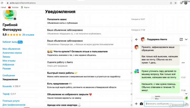The image size is (190, 108).
Task: Click the Поддержка Авито avatar in the chat header
Action: click(x=143, y=39)
